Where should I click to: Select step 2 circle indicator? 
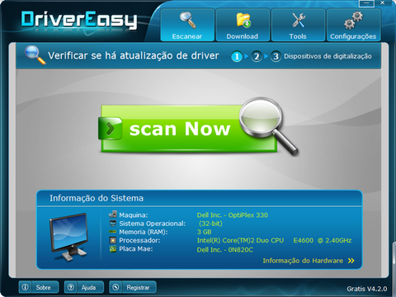(257, 57)
